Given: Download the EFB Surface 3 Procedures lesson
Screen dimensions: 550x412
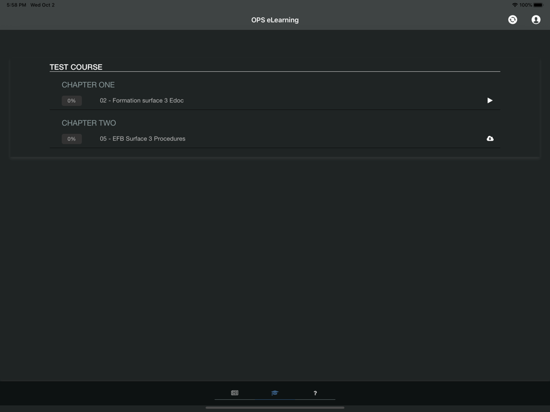Looking at the screenshot, I should [490, 138].
